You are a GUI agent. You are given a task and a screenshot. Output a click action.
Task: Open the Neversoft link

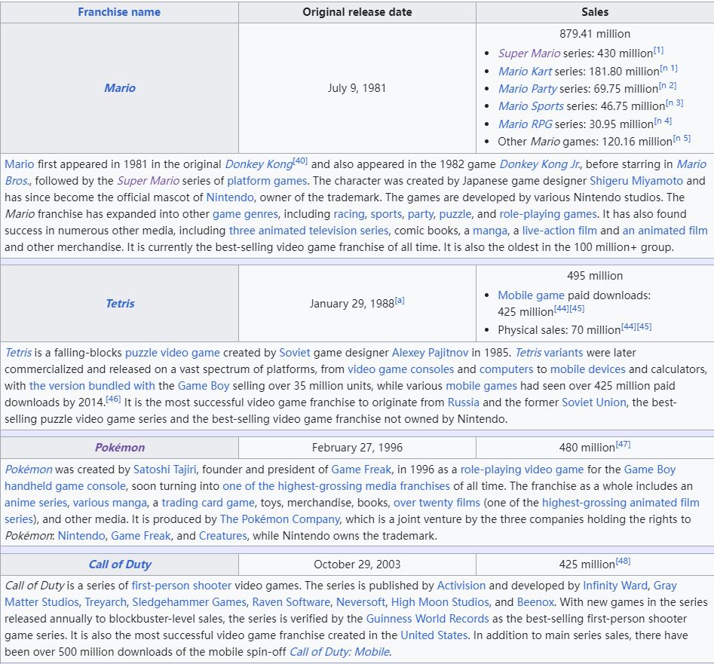coord(360,602)
